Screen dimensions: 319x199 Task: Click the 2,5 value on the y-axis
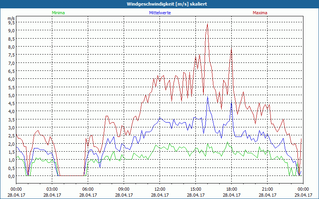[12, 136]
